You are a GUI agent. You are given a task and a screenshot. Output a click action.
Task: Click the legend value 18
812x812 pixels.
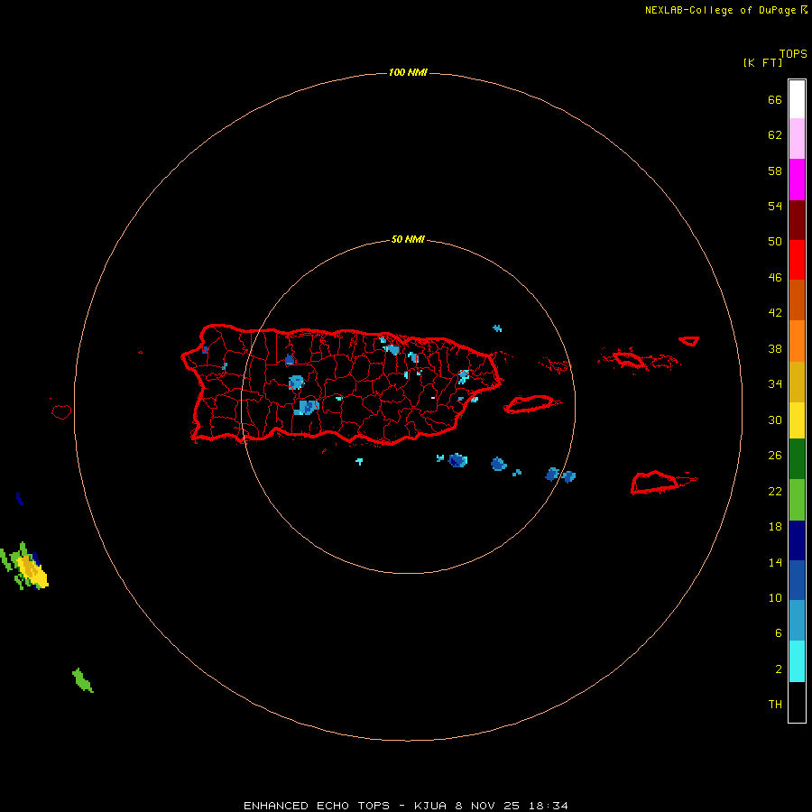pyautogui.click(x=775, y=527)
